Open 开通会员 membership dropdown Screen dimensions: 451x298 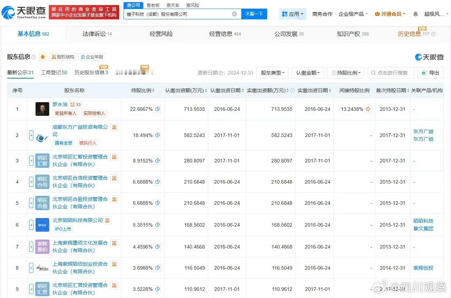(390, 14)
